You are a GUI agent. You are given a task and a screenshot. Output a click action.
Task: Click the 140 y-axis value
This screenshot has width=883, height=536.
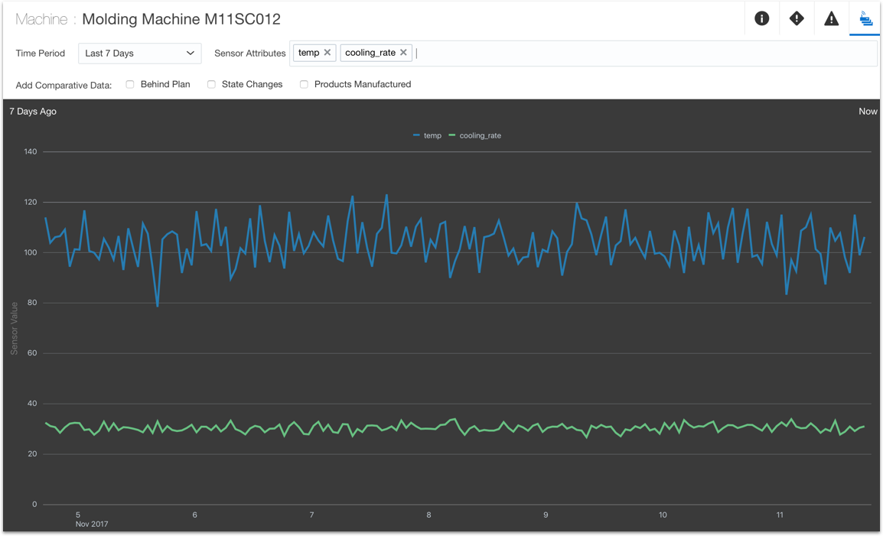click(31, 151)
